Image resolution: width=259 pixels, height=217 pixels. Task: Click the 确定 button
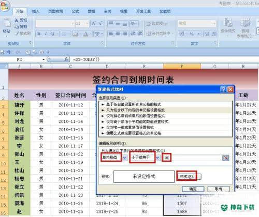[x=193, y=189]
